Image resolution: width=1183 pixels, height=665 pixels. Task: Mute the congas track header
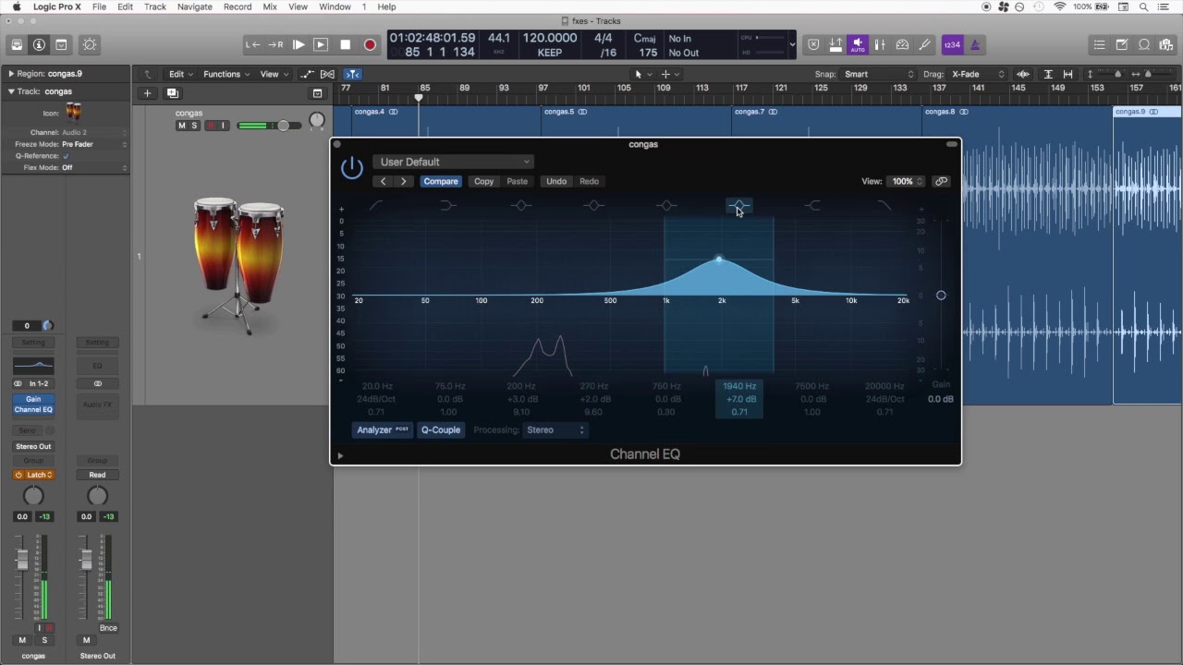(x=181, y=126)
